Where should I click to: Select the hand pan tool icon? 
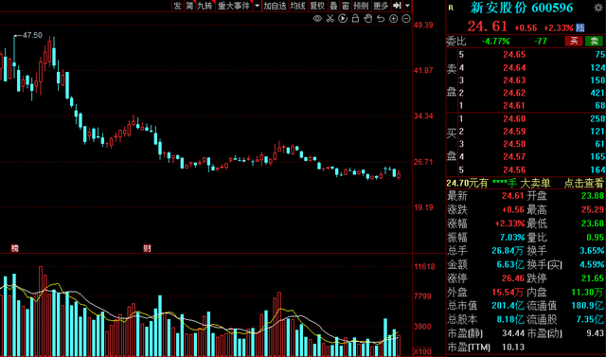368,18
